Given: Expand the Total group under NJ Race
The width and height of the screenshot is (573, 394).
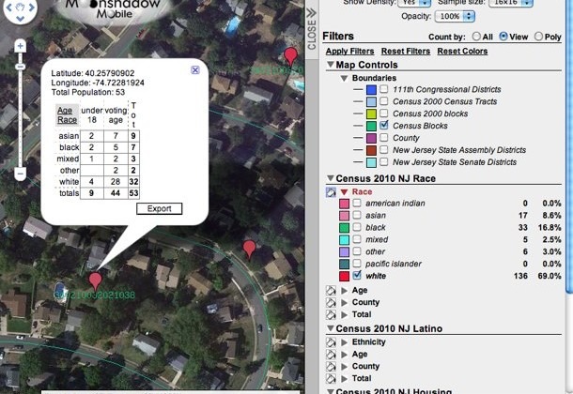Looking at the screenshot, I should 344,314.
